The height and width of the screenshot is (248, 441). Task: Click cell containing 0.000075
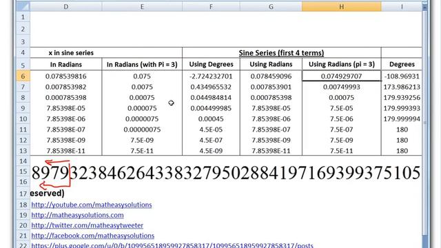[142, 108]
